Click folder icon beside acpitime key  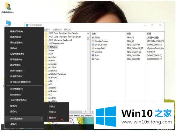pos(46,71)
